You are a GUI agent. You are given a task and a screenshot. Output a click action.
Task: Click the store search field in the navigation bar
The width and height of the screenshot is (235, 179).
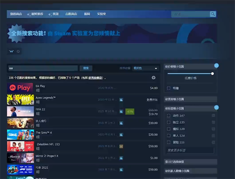[x=191, y=14]
